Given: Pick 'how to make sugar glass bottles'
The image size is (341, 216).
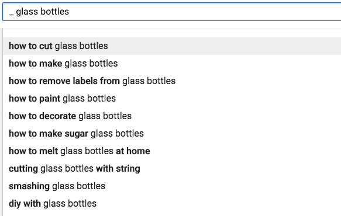Looking at the screenshot, I should tap(172, 134).
